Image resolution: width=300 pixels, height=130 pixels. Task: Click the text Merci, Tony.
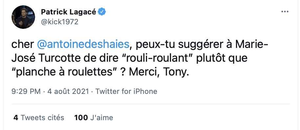[159, 72]
